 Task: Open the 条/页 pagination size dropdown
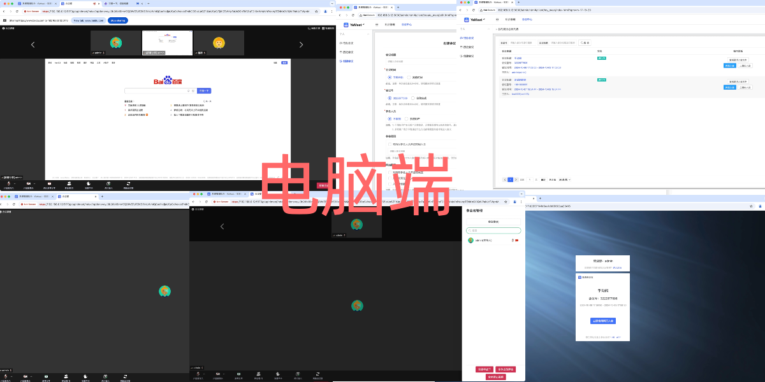(564, 180)
